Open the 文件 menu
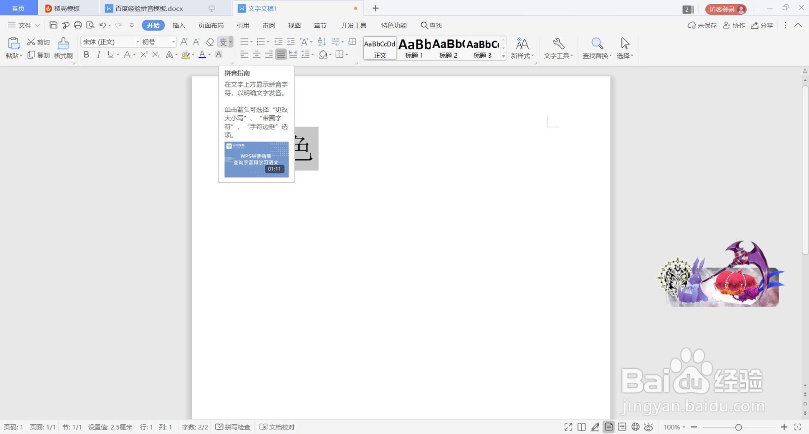The height and width of the screenshot is (434, 809). (x=23, y=25)
